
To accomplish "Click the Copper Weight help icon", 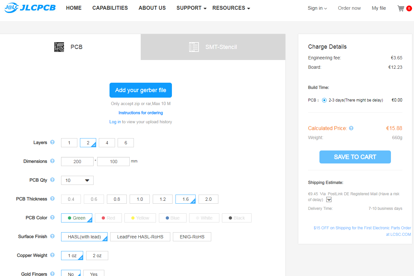I will click(52, 255).
